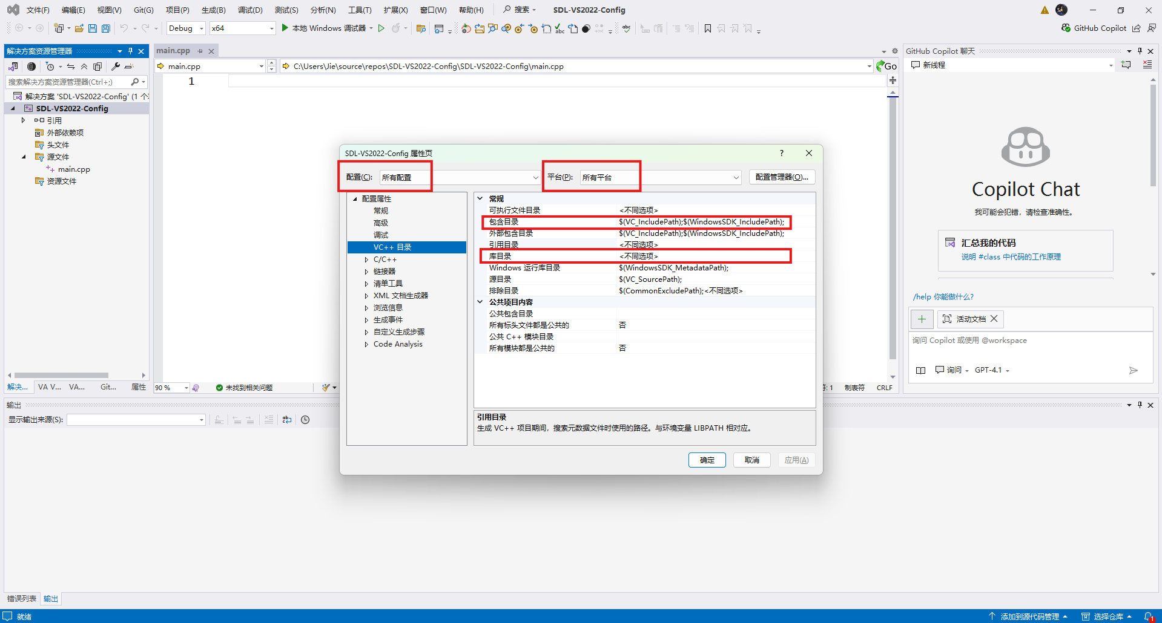
Task: Pin the 输出 output window
Action: click(x=1139, y=405)
